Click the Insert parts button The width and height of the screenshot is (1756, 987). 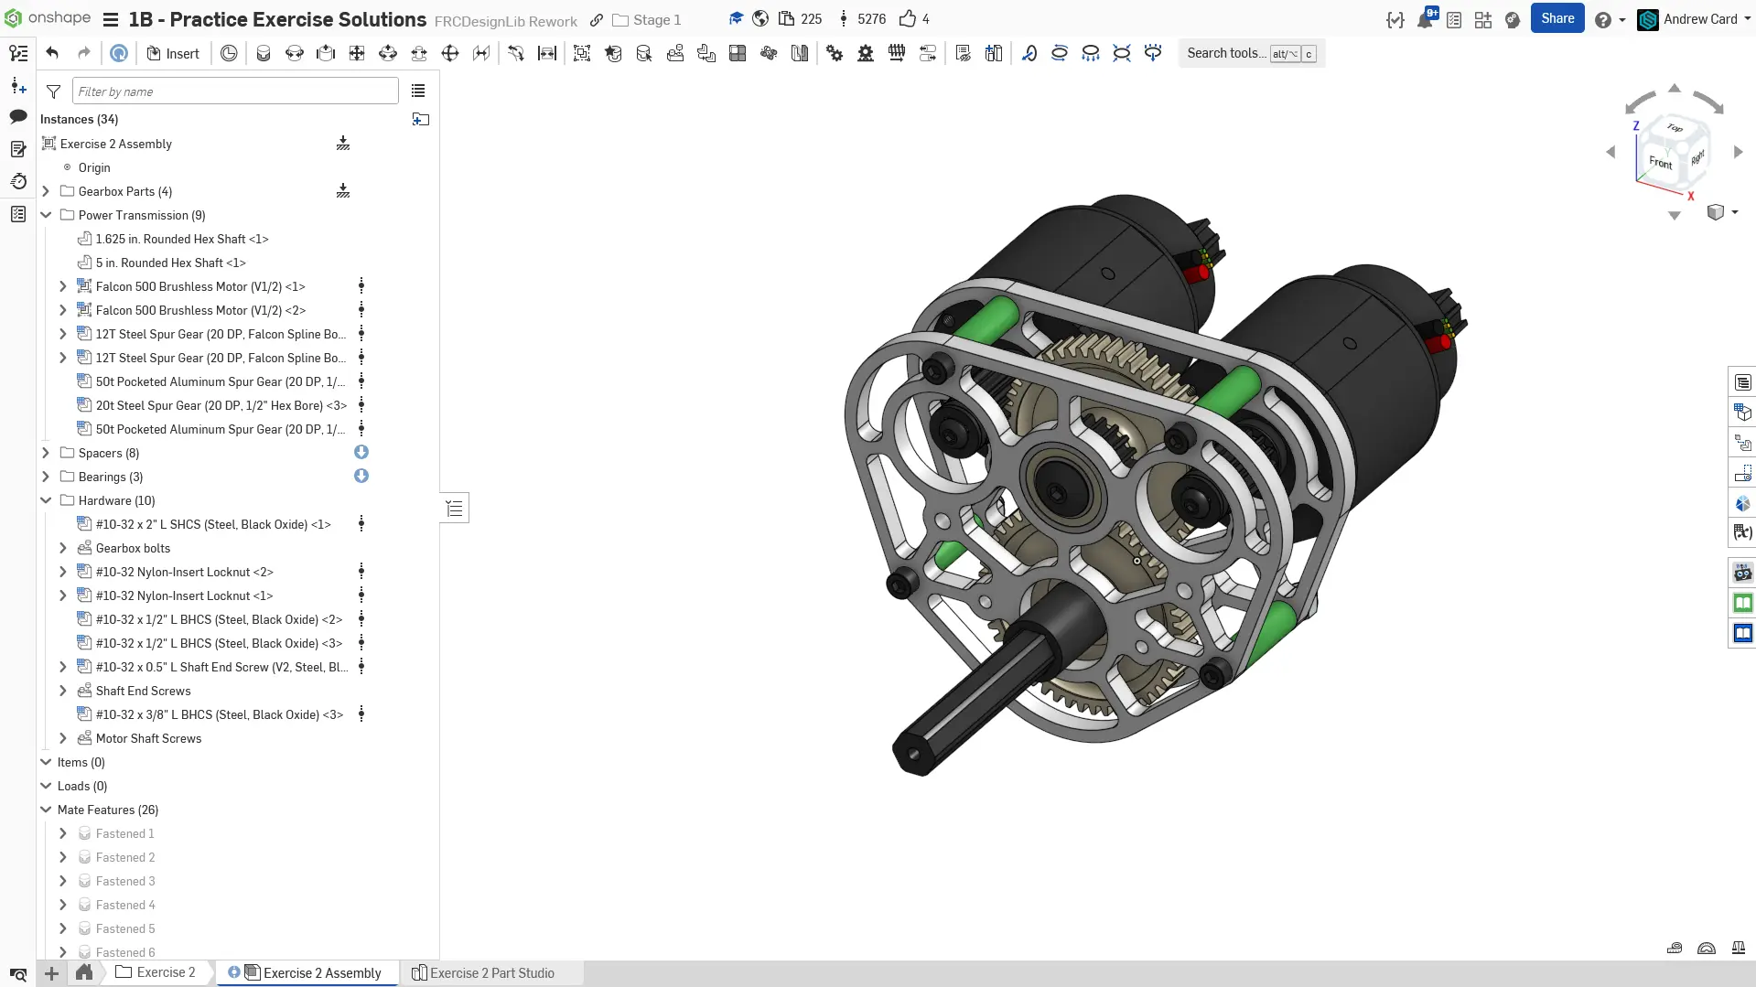click(173, 53)
